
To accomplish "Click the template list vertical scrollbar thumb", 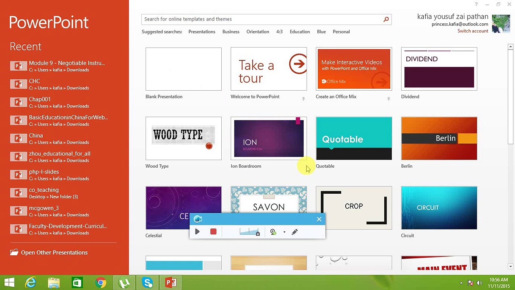I will tap(511, 97).
